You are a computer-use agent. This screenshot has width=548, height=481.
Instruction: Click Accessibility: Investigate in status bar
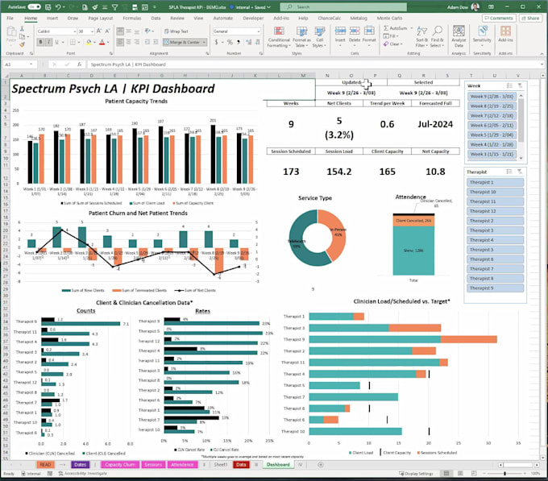tap(83, 474)
